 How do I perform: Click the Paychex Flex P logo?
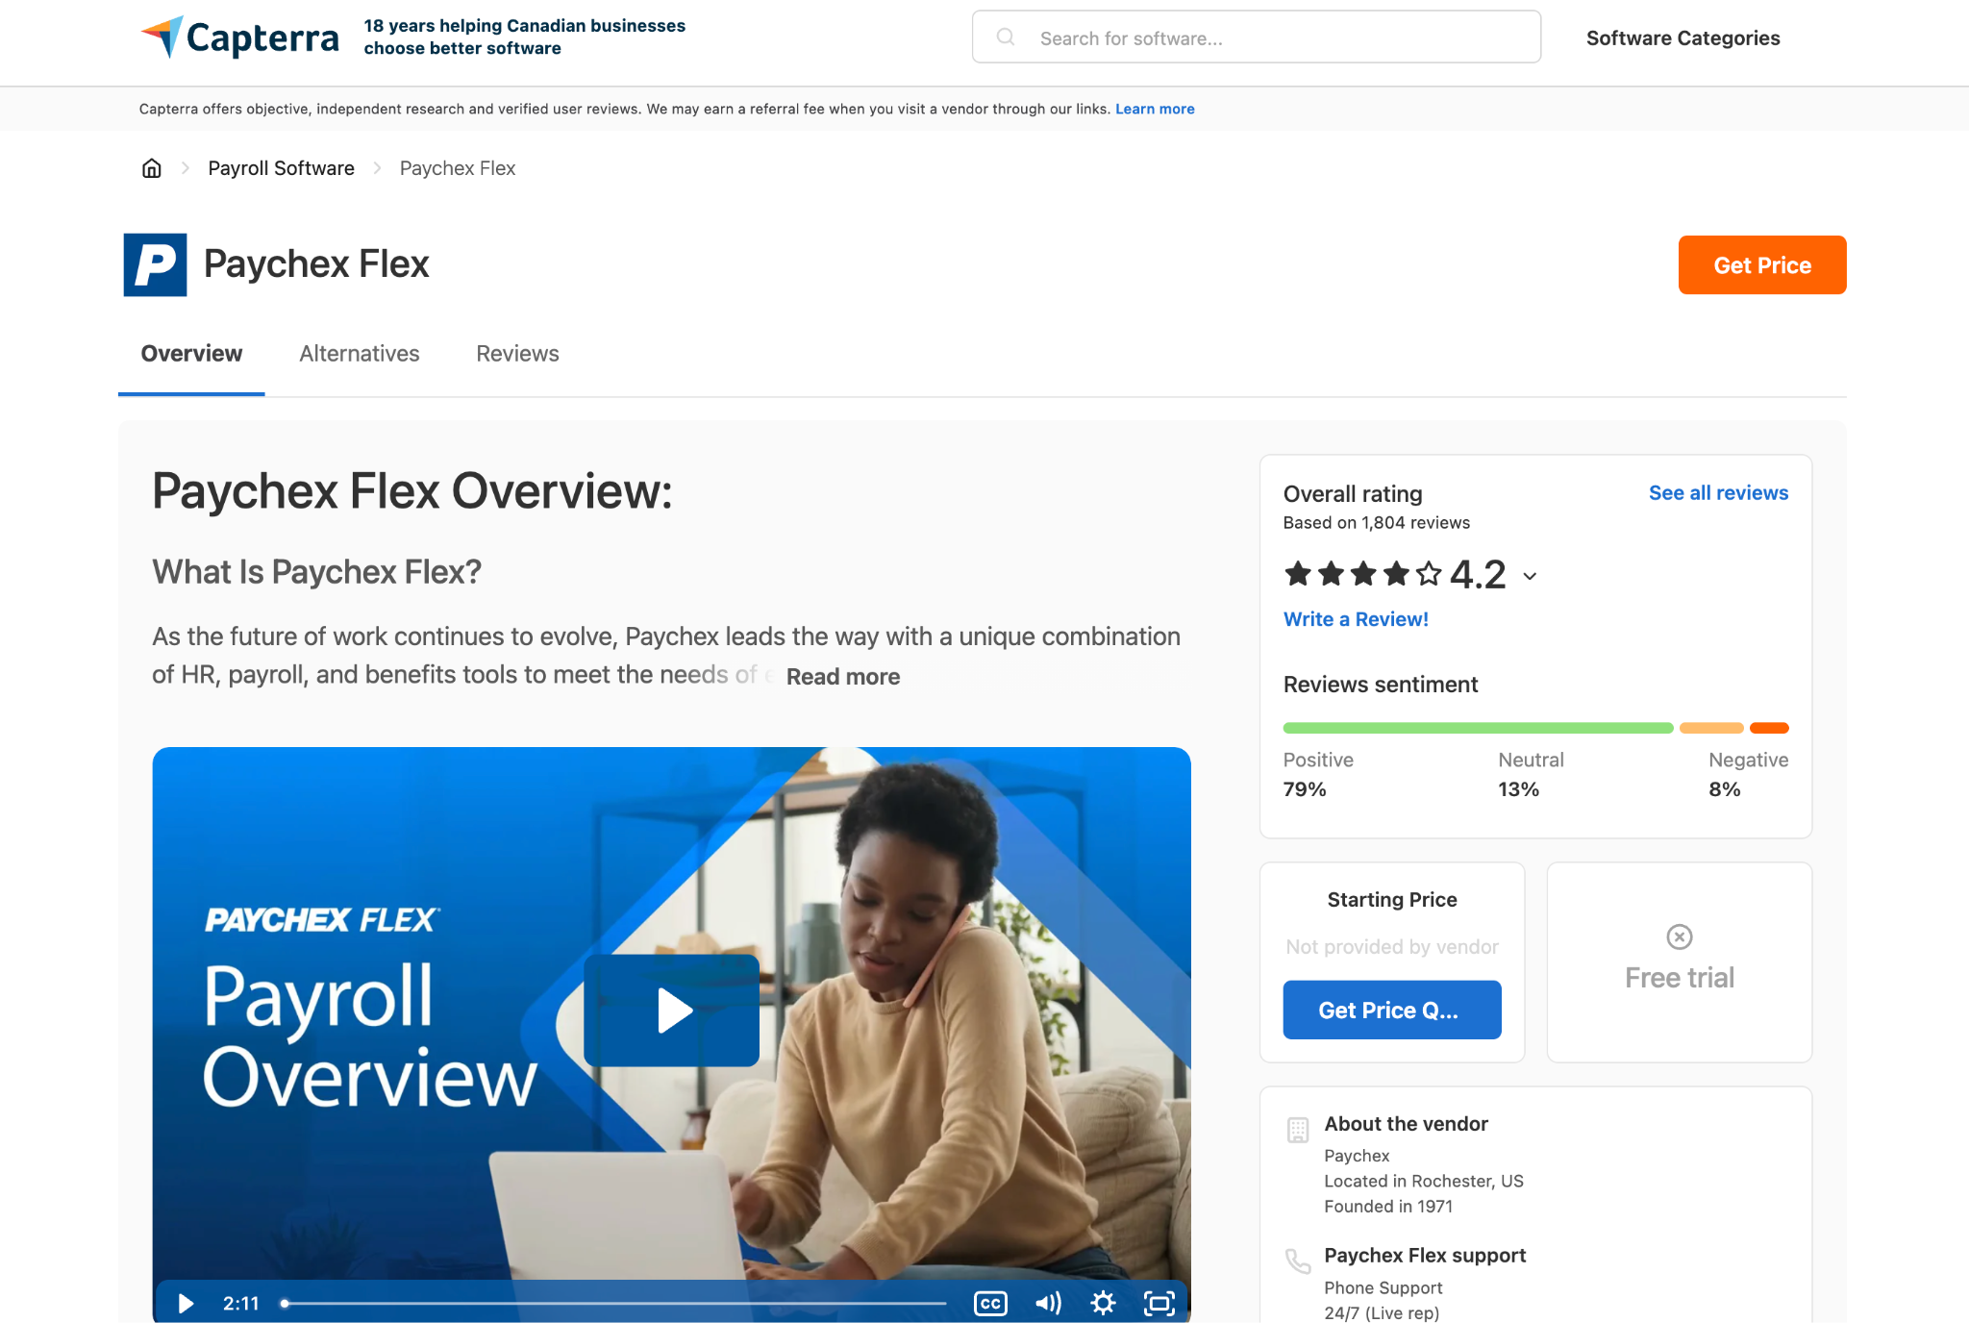[x=155, y=264]
